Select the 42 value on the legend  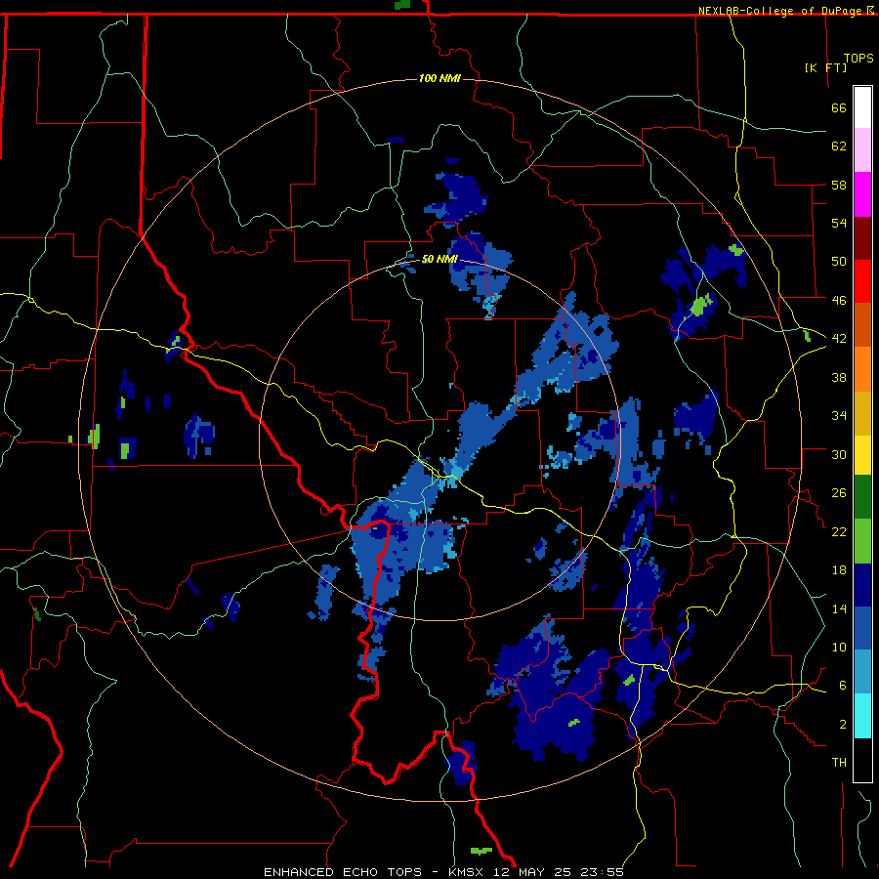pos(839,339)
